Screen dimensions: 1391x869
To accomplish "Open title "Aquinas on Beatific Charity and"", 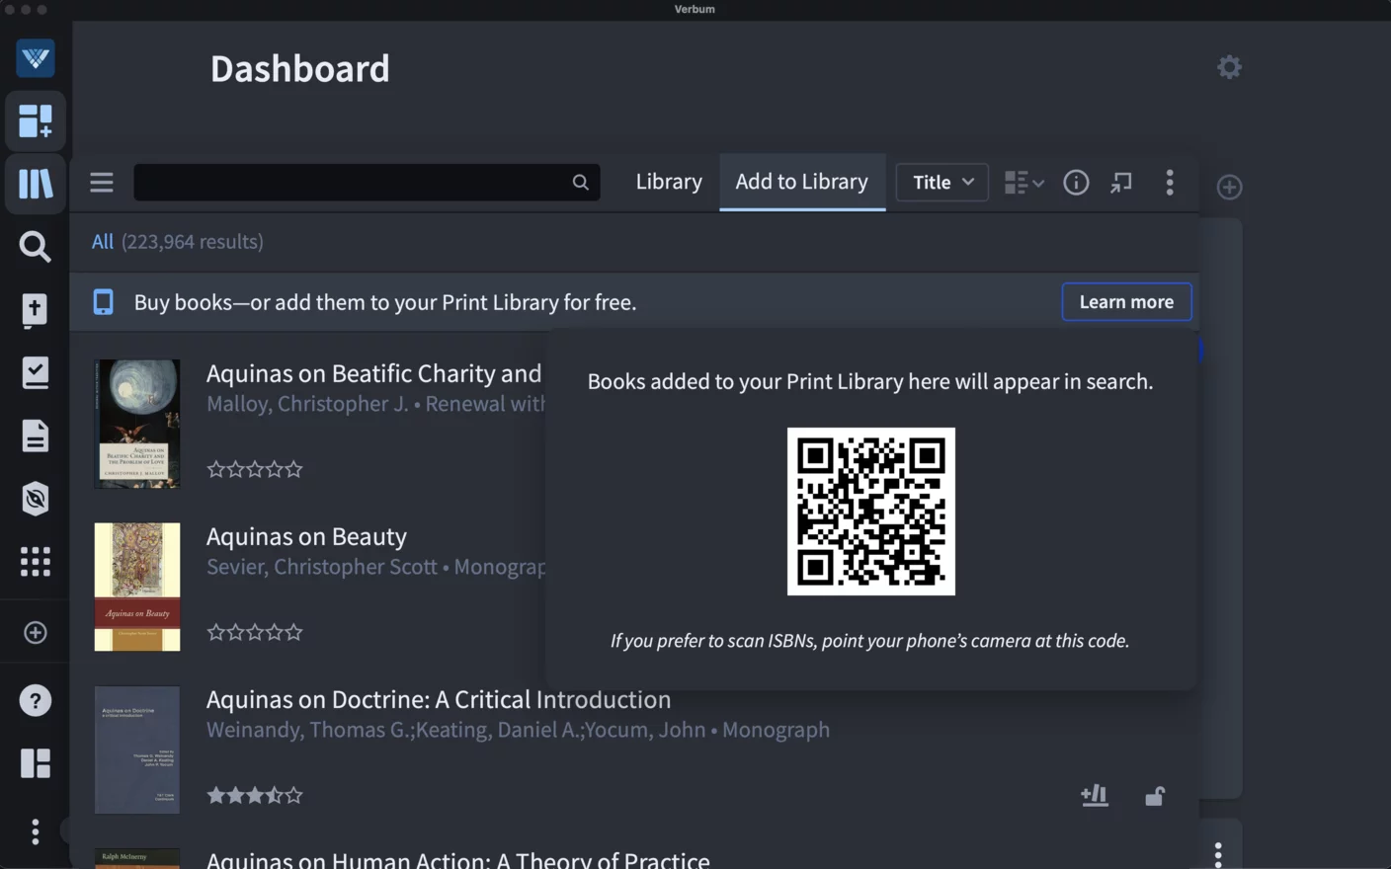I will [x=374, y=373].
